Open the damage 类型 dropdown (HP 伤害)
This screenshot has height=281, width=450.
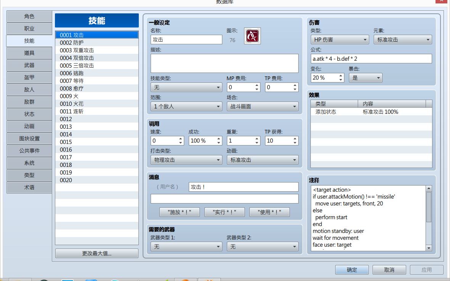coord(340,40)
